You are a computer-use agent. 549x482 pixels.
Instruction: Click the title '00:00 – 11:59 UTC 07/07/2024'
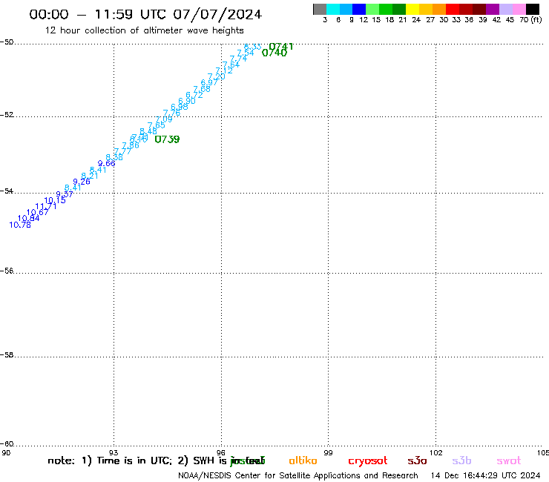(145, 14)
